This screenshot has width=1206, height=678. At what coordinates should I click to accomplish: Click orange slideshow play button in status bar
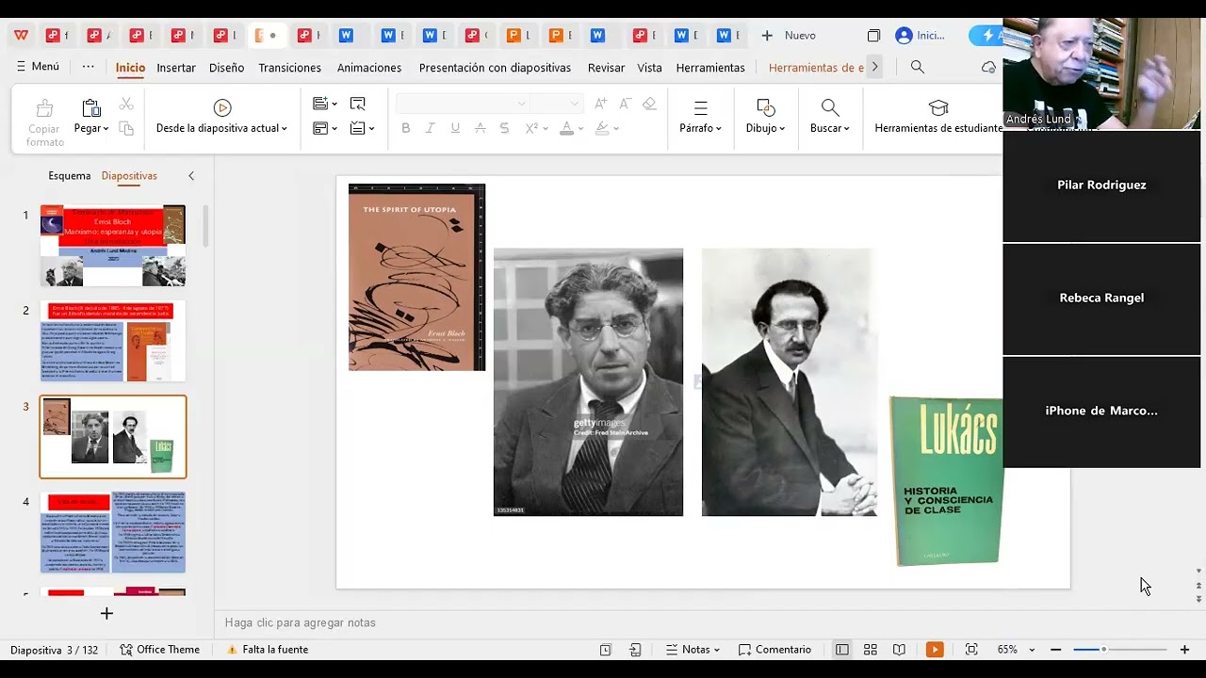(x=935, y=650)
